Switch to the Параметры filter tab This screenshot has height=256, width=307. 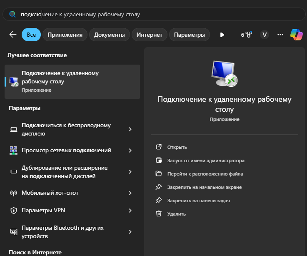(x=190, y=35)
